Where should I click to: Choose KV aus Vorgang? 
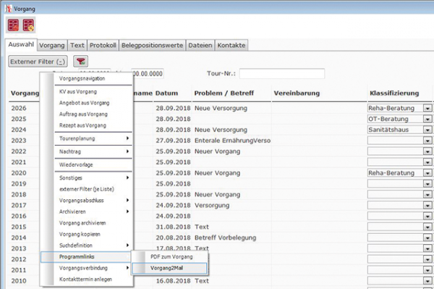(78, 92)
